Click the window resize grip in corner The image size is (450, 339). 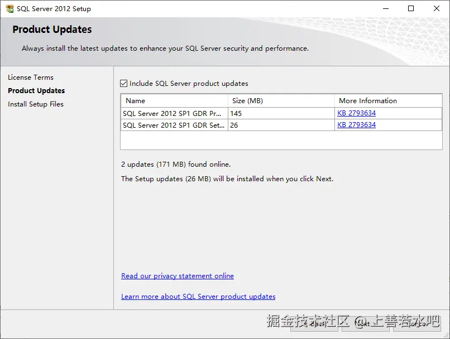tap(446, 335)
